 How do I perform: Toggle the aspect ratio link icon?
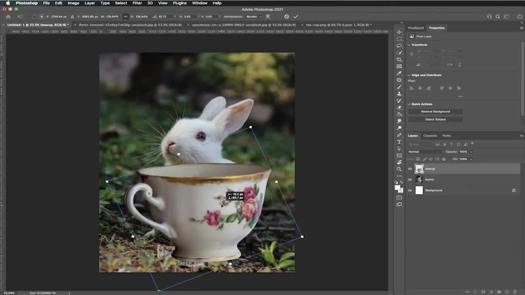[126, 17]
